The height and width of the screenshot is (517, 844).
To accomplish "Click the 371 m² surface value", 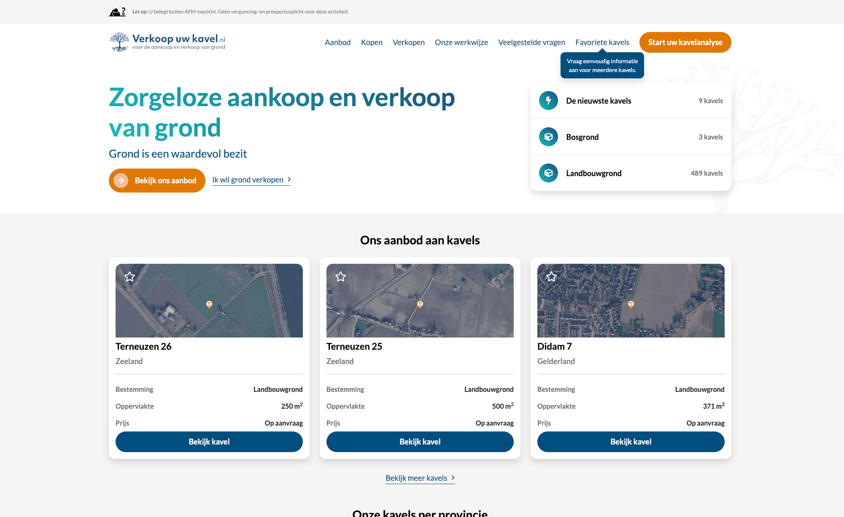I will (714, 406).
